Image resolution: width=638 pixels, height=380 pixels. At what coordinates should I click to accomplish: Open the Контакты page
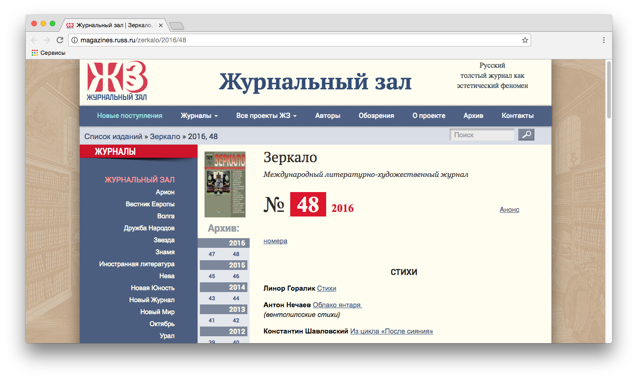[x=517, y=116]
